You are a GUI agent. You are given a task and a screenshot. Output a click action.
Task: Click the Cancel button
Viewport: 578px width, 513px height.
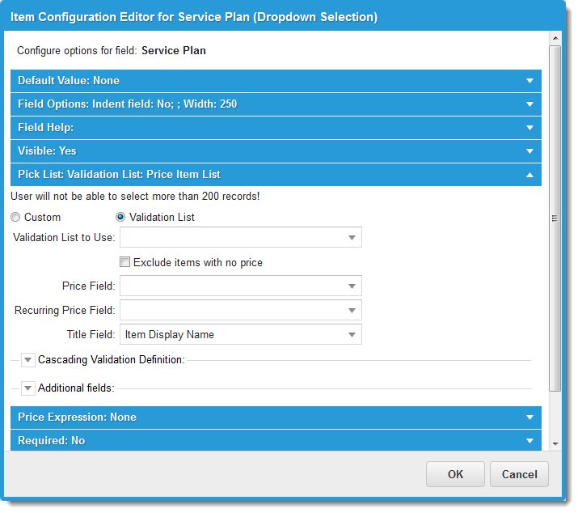[x=519, y=474]
